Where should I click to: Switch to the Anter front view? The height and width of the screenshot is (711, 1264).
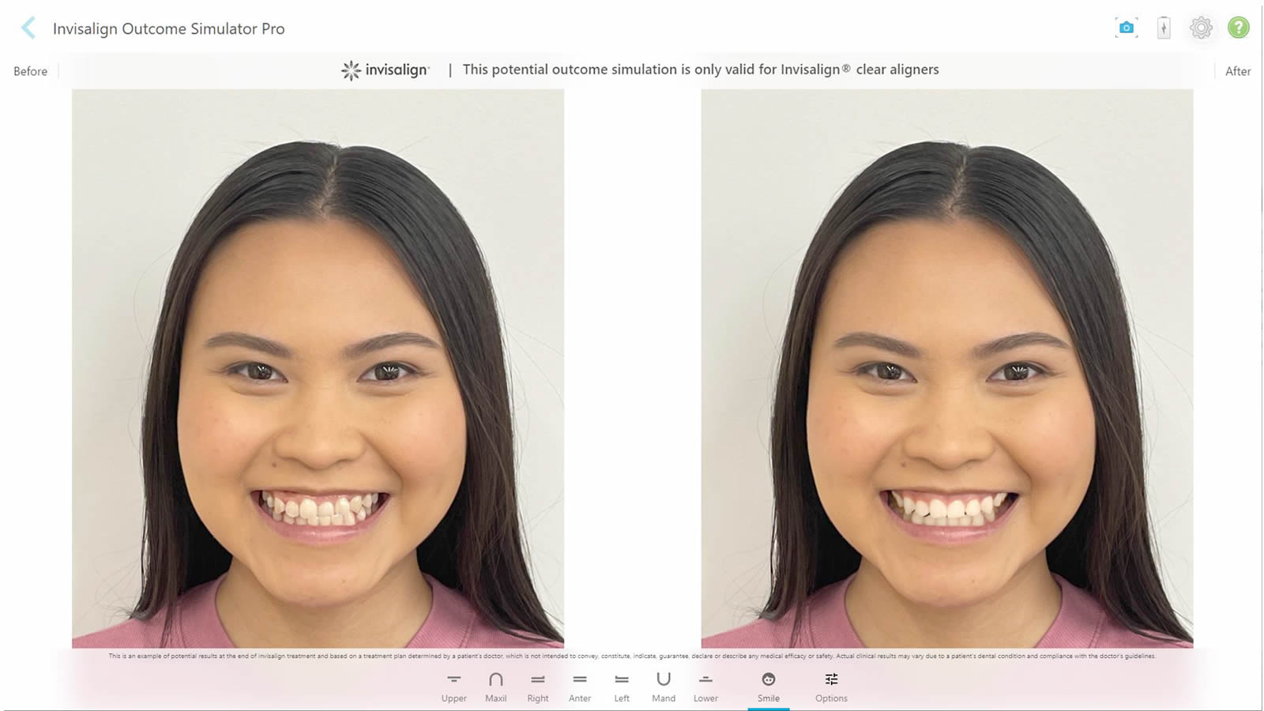580,687
